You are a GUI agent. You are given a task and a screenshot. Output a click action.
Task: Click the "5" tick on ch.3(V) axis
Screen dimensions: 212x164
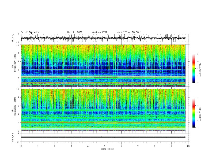18,133
